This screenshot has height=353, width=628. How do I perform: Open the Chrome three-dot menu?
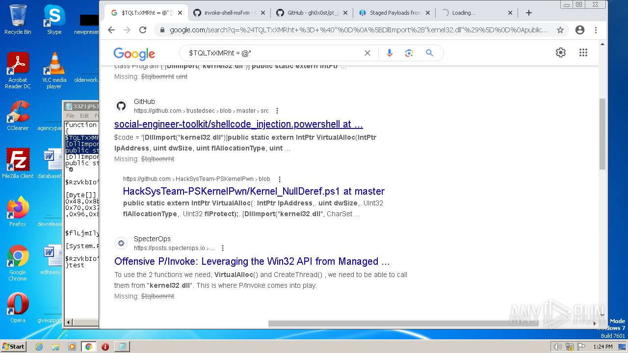click(x=596, y=30)
